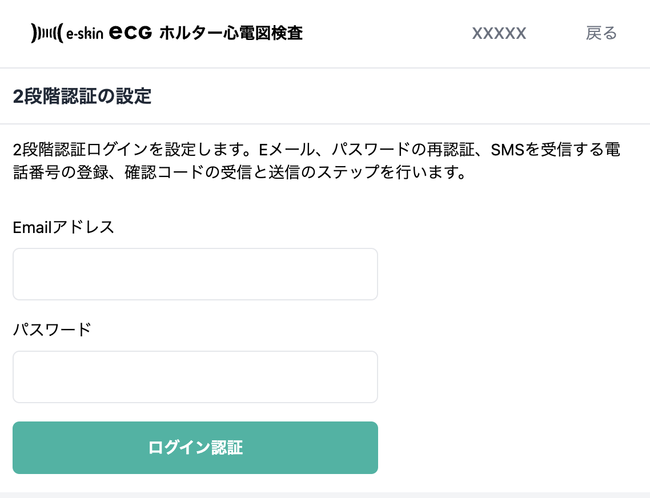
Task: Click the パスワード field label
Action: coord(52,330)
